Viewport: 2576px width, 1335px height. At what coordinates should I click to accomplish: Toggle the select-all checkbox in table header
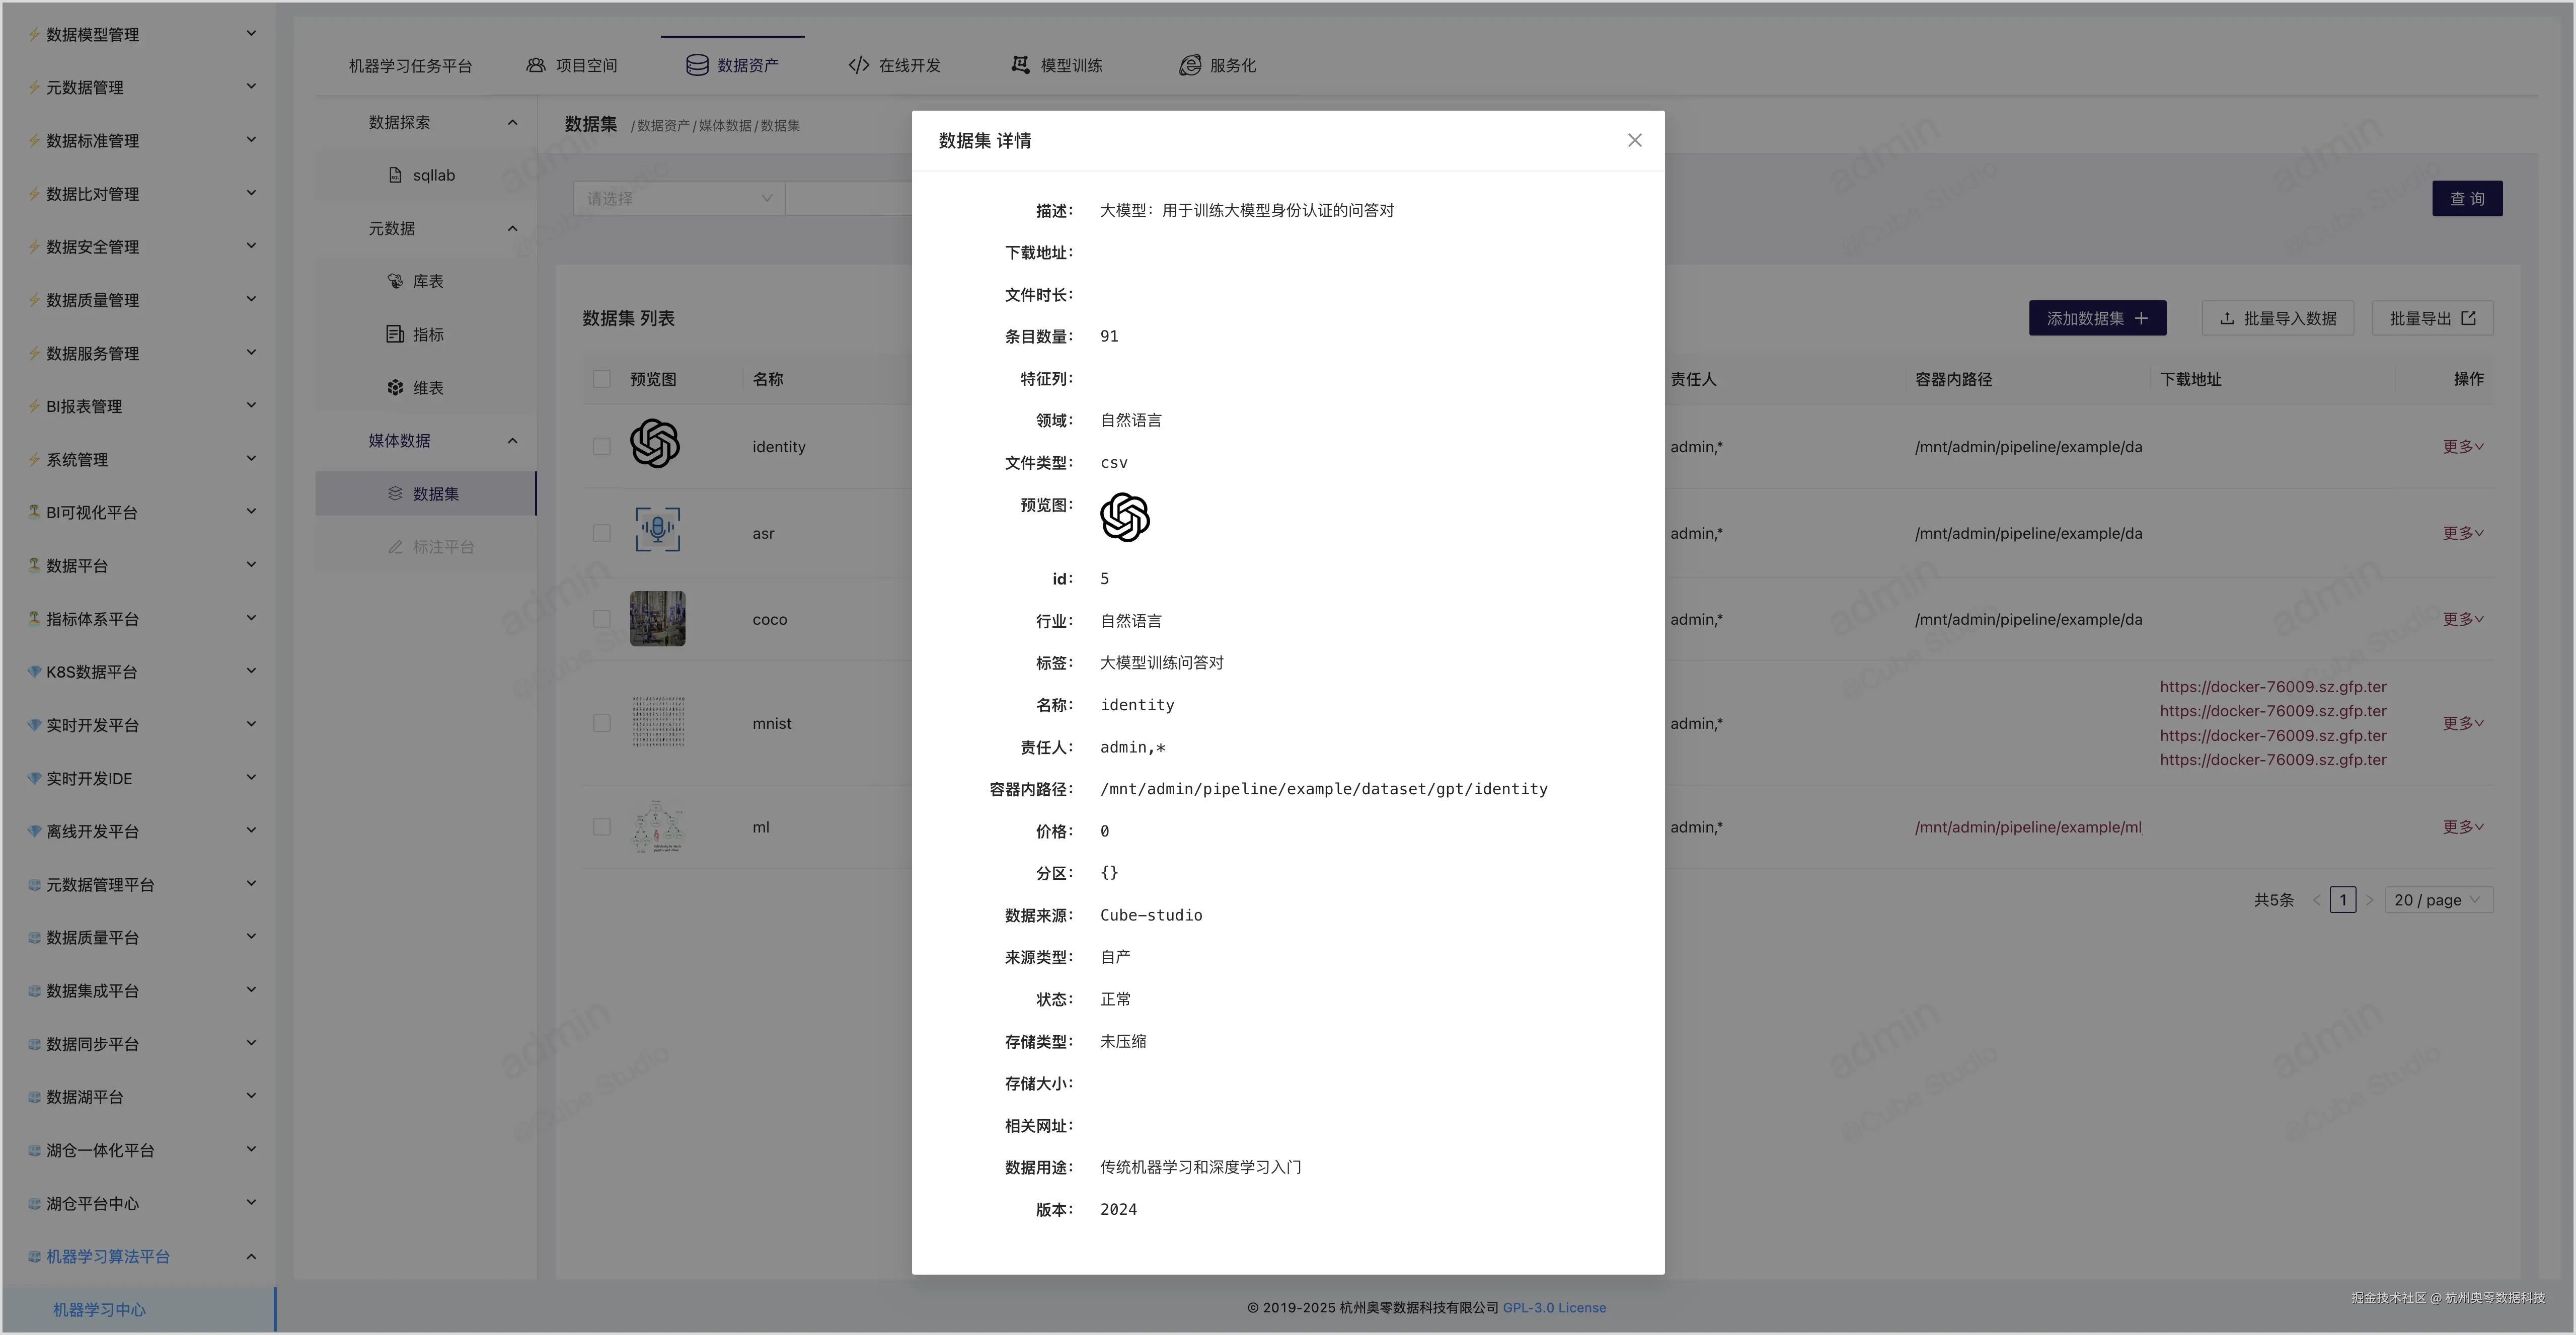[601, 379]
